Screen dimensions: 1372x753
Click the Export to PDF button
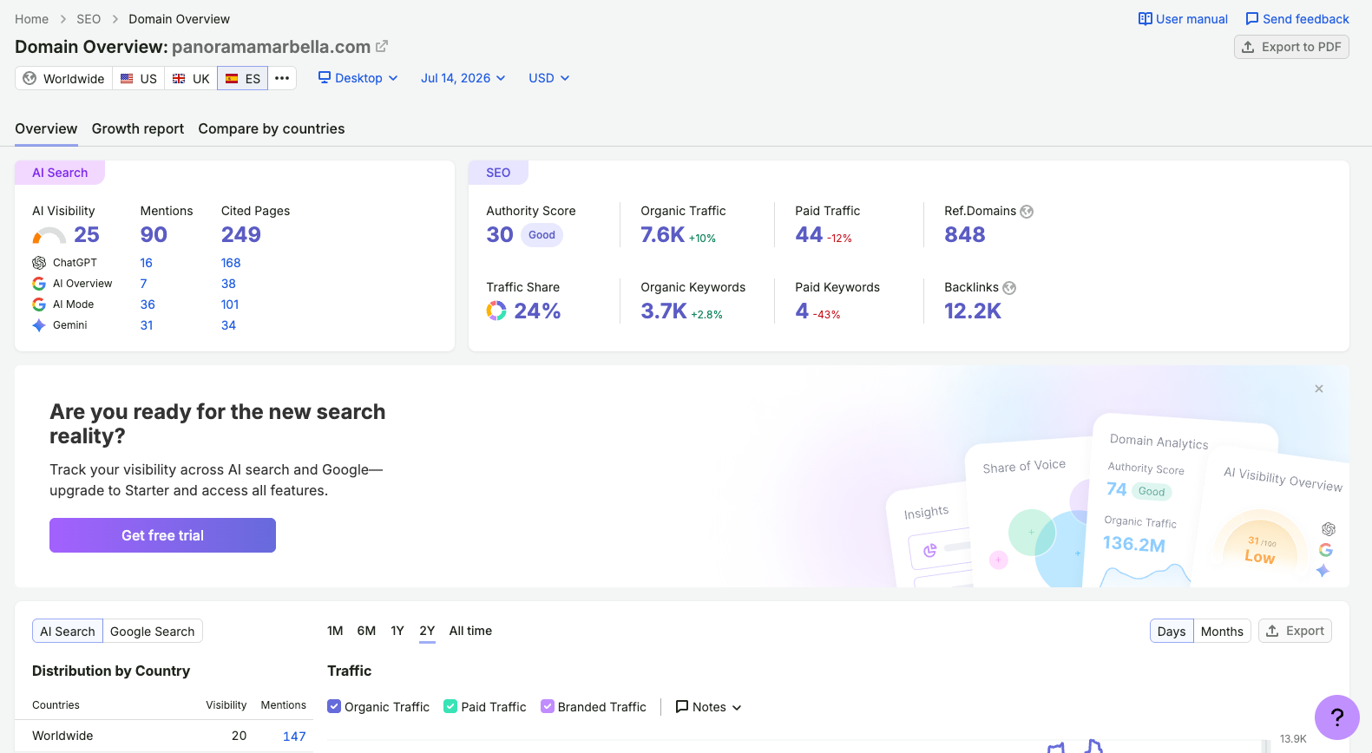[x=1291, y=47]
